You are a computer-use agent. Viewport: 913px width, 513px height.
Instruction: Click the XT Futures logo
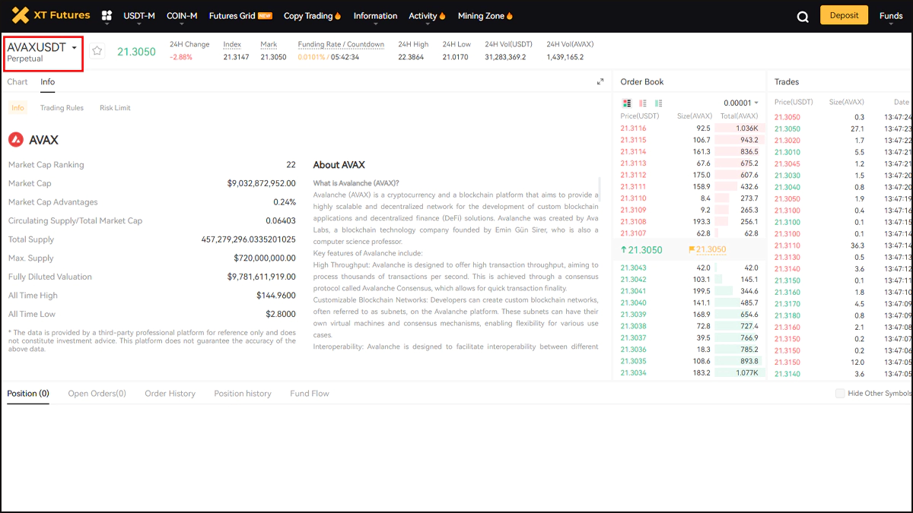point(51,15)
